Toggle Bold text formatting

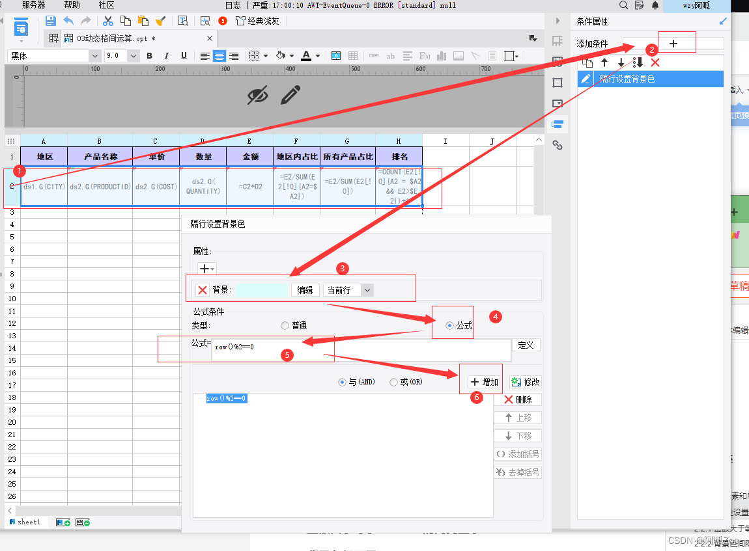click(x=150, y=56)
